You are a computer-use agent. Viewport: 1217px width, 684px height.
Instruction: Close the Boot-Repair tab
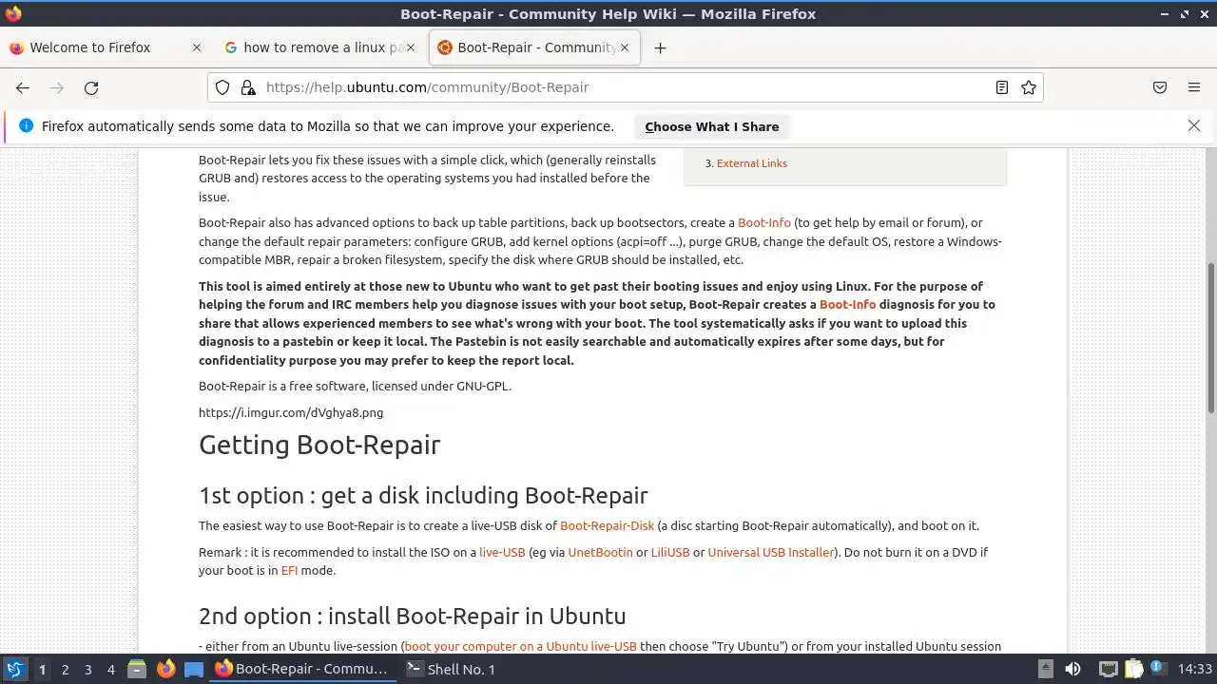[x=625, y=47]
